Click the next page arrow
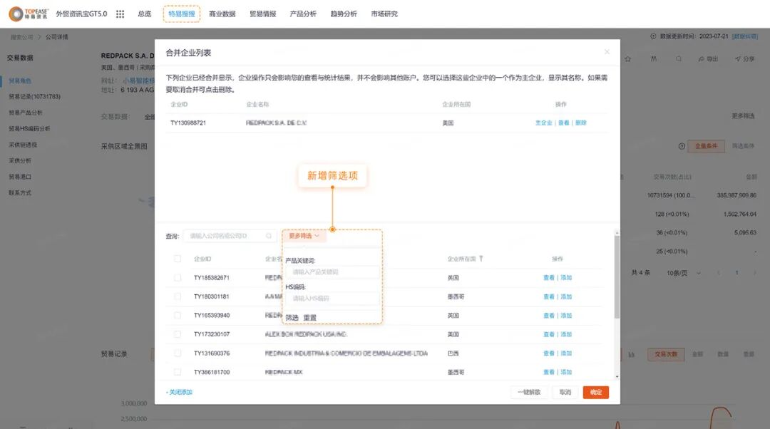The image size is (770, 429). [755, 273]
